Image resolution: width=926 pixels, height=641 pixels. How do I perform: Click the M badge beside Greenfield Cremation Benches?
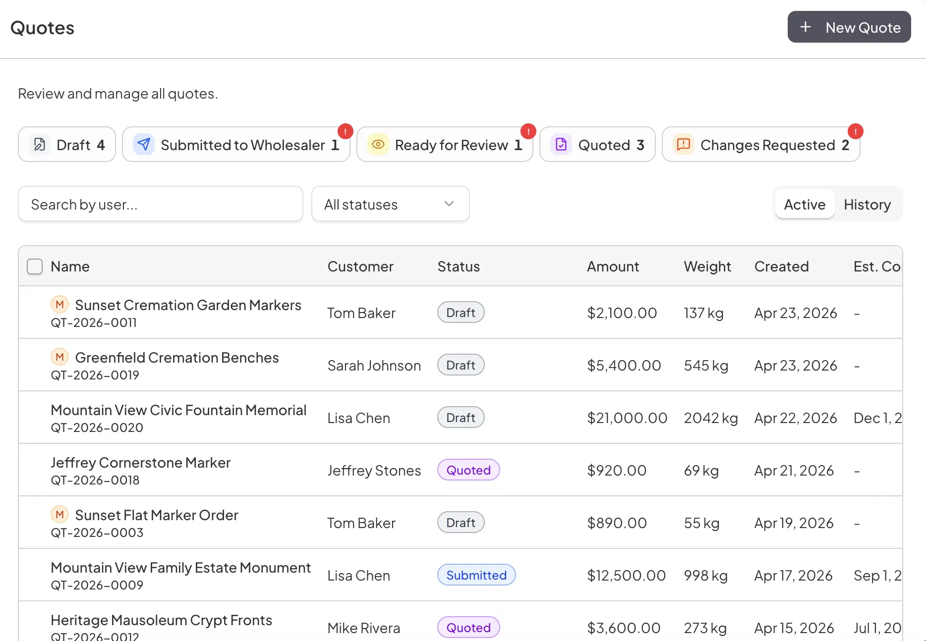click(59, 357)
